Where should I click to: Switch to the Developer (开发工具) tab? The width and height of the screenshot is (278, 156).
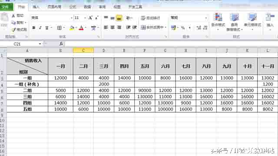[x=135, y=7]
